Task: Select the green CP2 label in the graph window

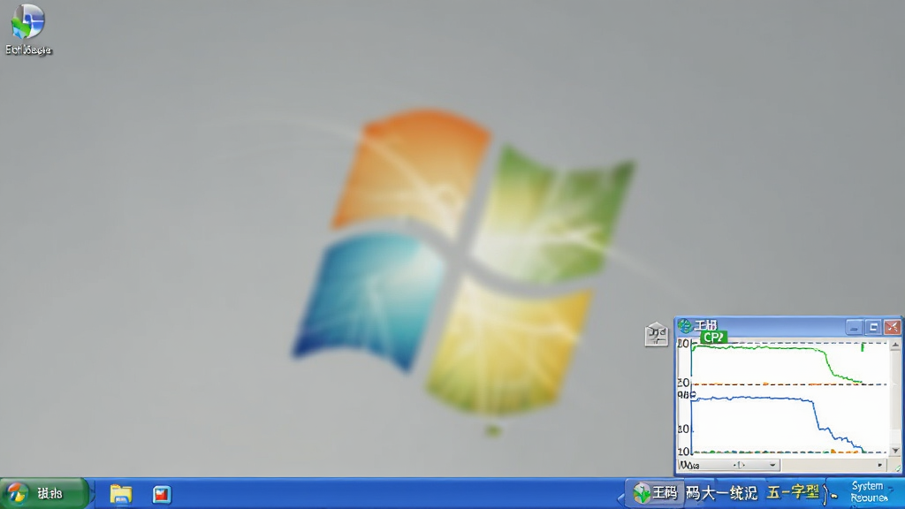Action: [714, 337]
